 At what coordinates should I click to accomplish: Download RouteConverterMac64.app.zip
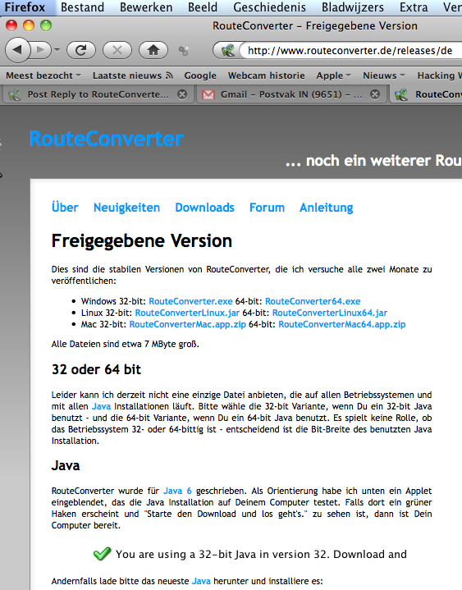pos(342,324)
